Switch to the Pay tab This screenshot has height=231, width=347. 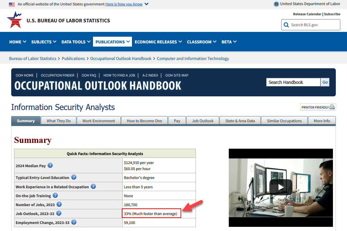177,121
